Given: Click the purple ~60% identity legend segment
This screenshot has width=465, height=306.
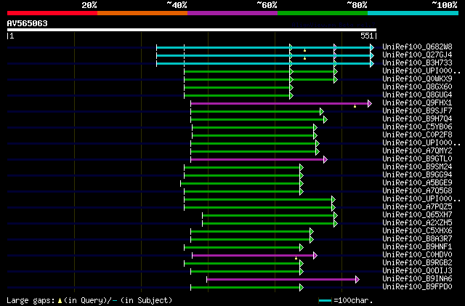Looking at the screenshot, I should [232, 13].
